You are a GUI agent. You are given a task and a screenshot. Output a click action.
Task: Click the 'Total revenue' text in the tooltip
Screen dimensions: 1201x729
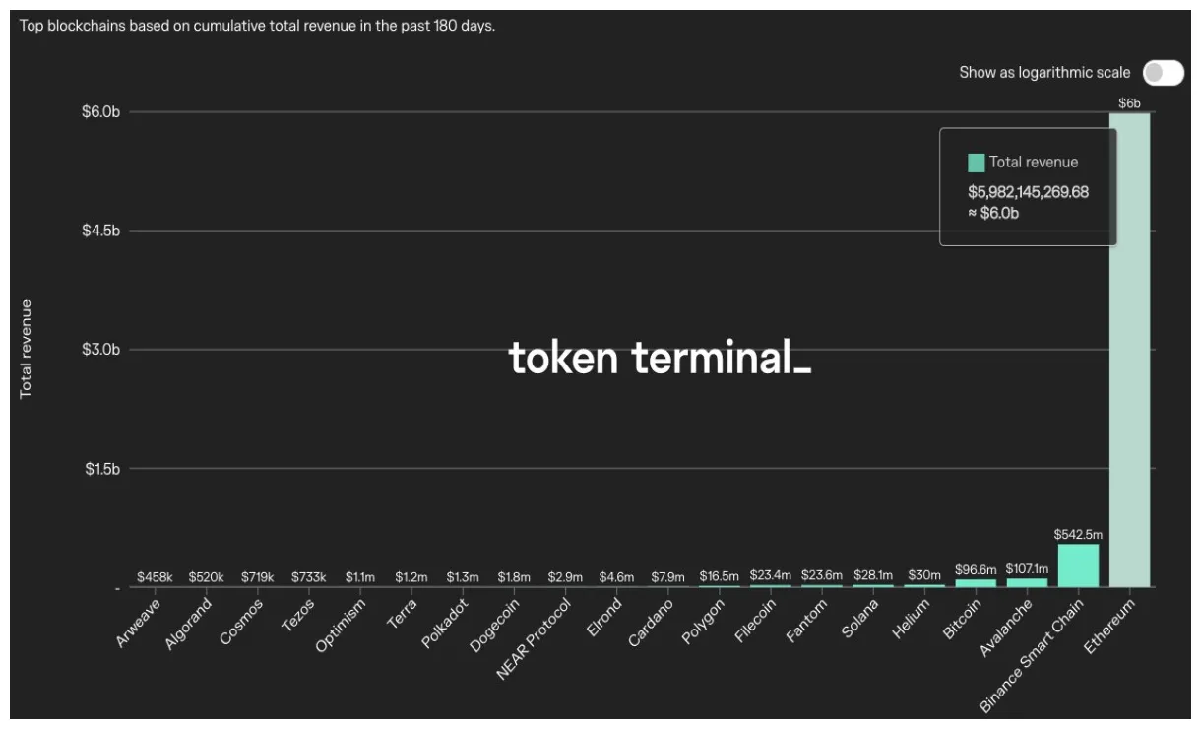1034,162
